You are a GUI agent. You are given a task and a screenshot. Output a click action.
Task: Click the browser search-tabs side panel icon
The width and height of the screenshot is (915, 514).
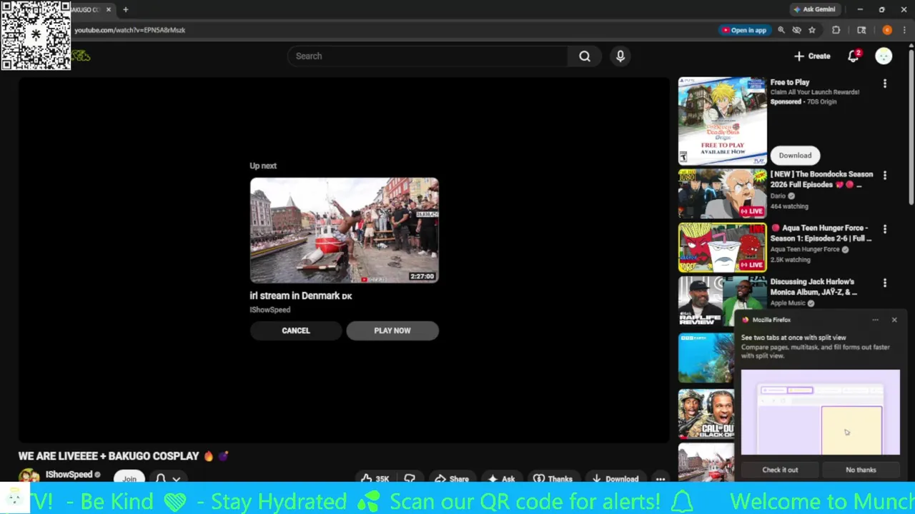(861, 30)
